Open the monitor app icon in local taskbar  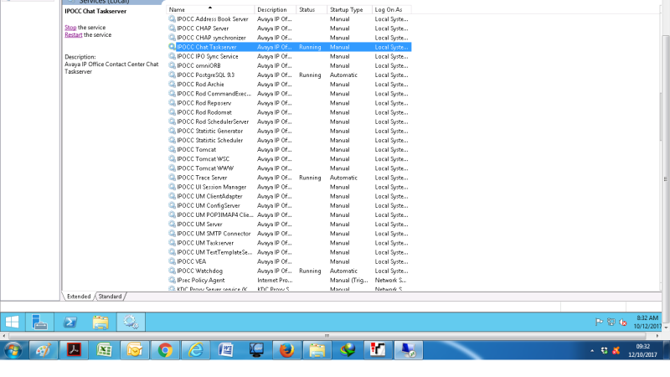point(256,350)
